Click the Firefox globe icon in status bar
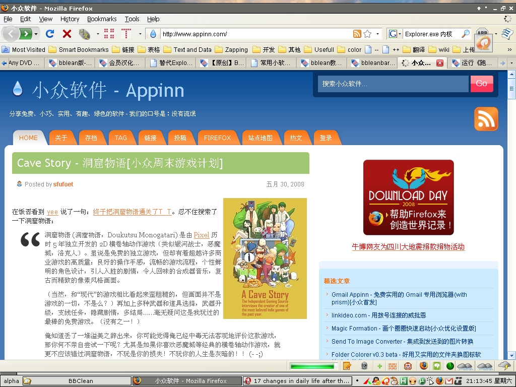Viewport: 516px width, 387px height. 423,366
